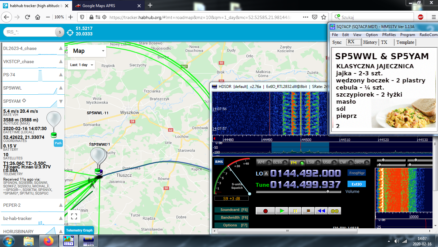Click the crosshair location icon
Screen dimensions: 438x247
coord(70,32)
